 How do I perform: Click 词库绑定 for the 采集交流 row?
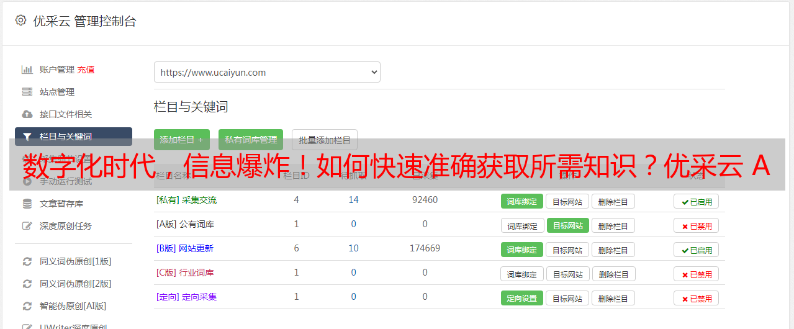[x=522, y=201]
